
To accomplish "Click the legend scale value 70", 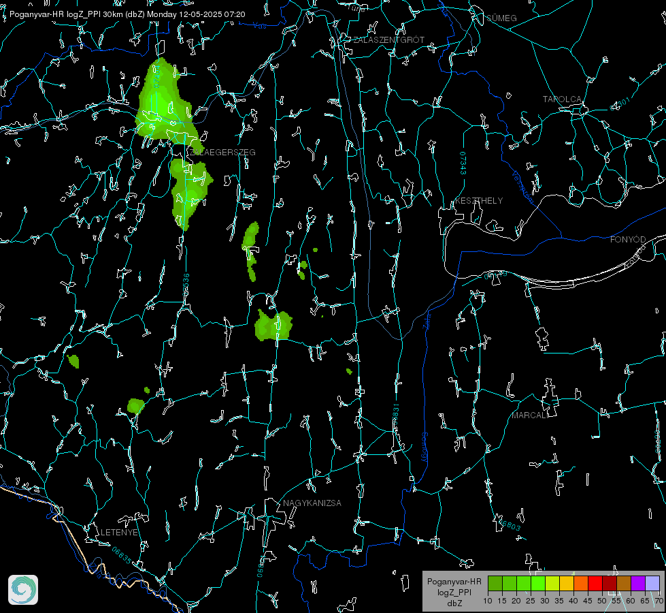I will 659,601.
